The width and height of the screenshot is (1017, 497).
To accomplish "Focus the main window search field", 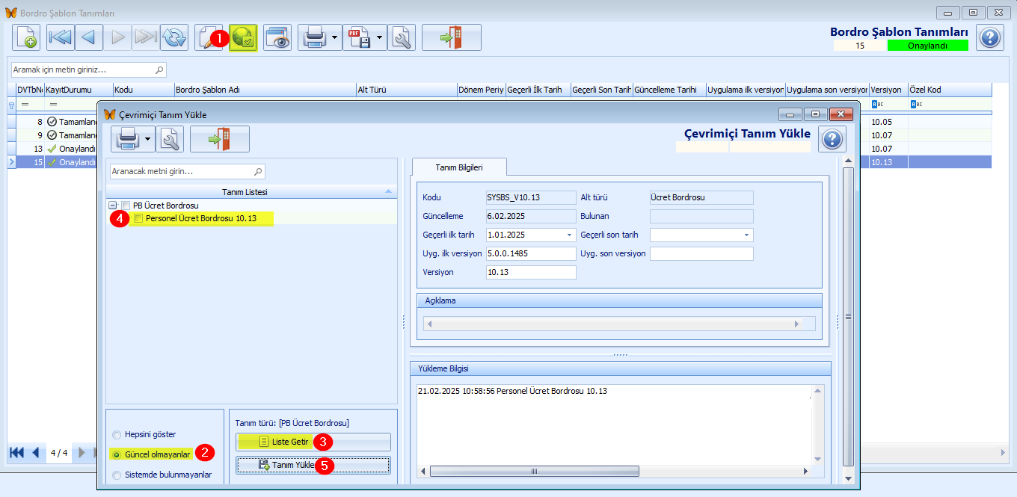I will coord(88,70).
